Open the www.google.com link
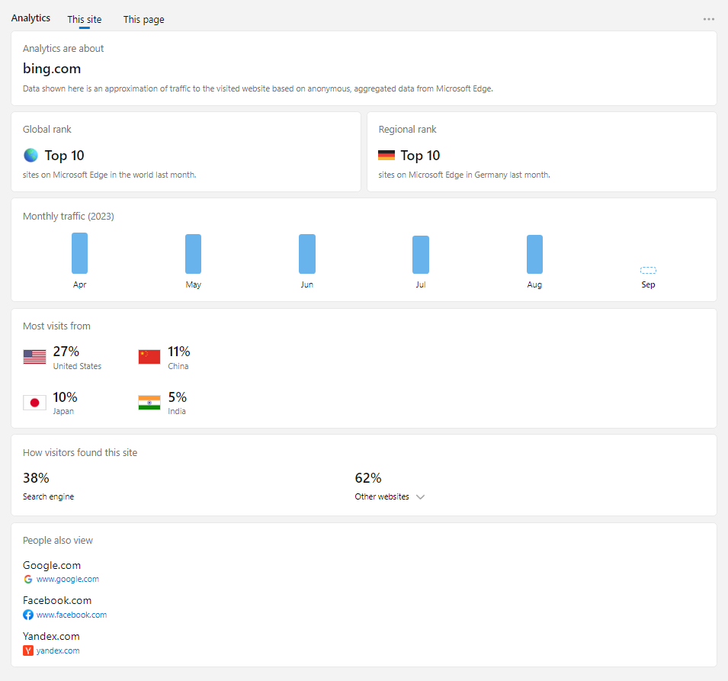Viewport: 728px width, 681px height. [x=67, y=580]
